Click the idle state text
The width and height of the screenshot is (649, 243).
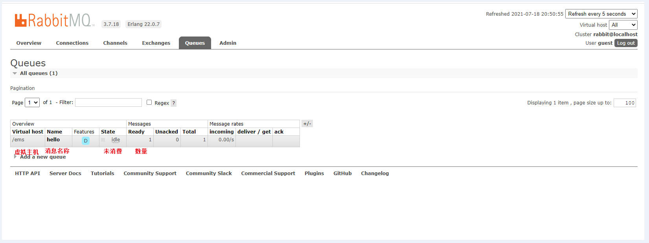click(116, 140)
